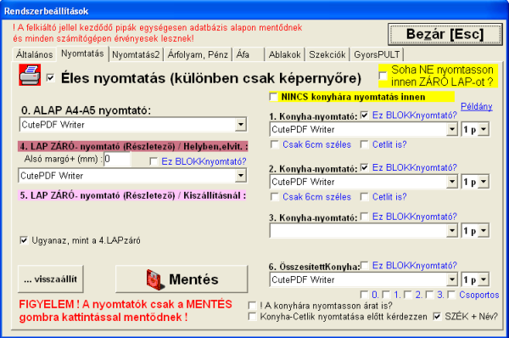Click the Bezár [Esc] button

445,34
